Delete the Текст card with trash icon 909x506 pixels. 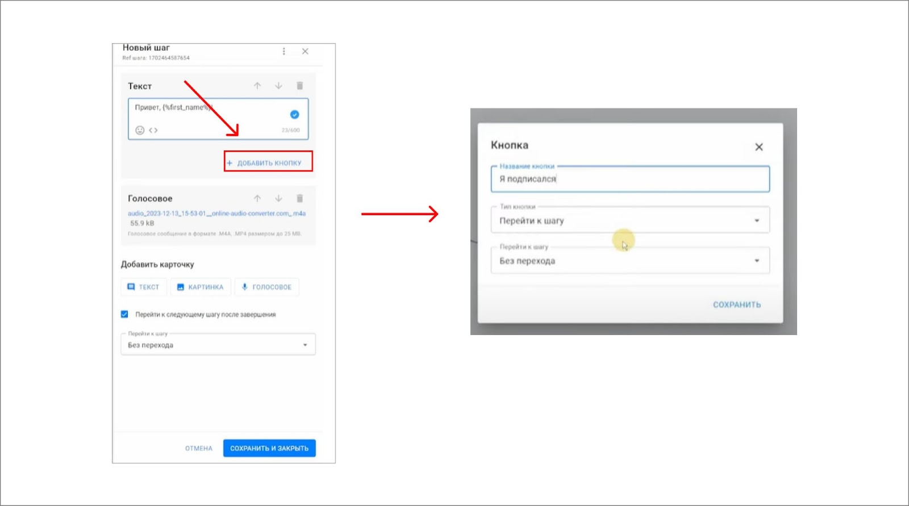[299, 86]
